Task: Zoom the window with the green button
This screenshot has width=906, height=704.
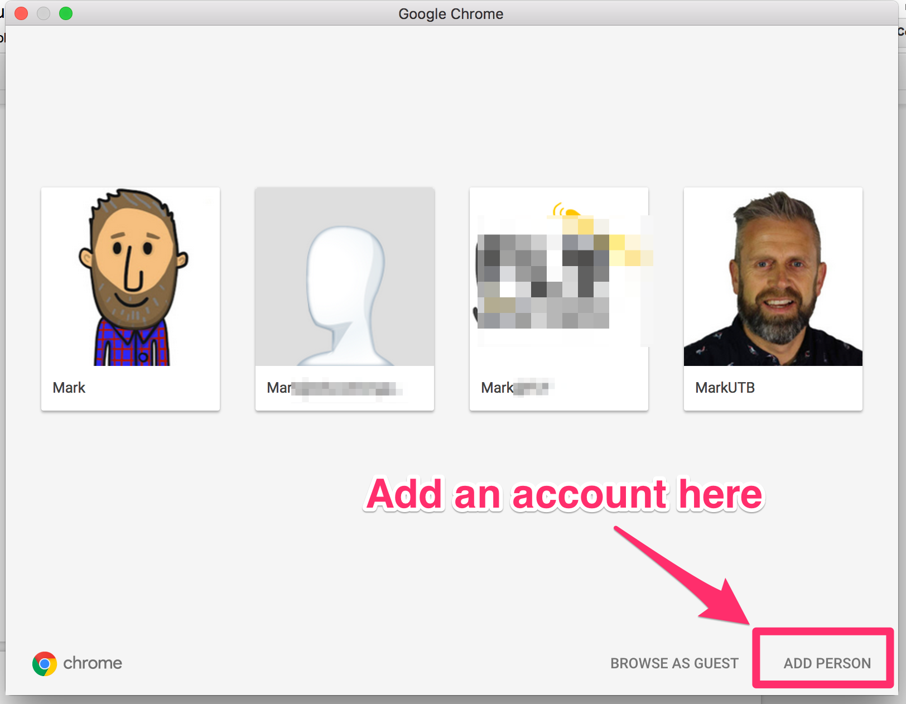Action: tap(66, 13)
